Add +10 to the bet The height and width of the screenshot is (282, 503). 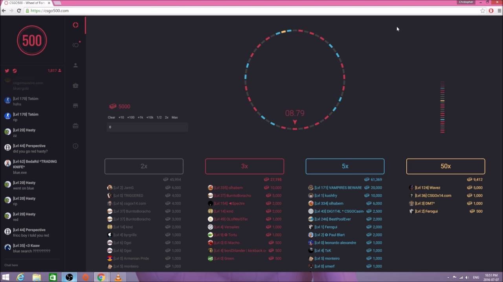[121, 117]
